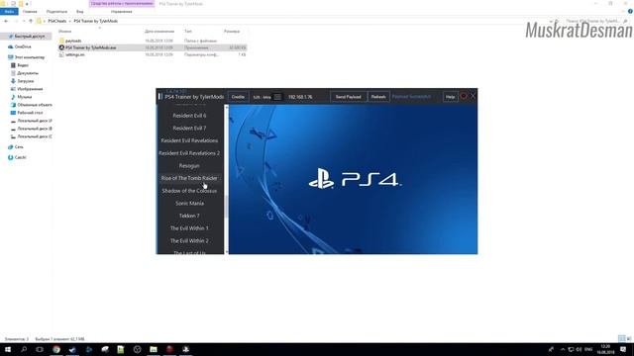Choose the Resident Evil Revelations entry

coord(189,140)
